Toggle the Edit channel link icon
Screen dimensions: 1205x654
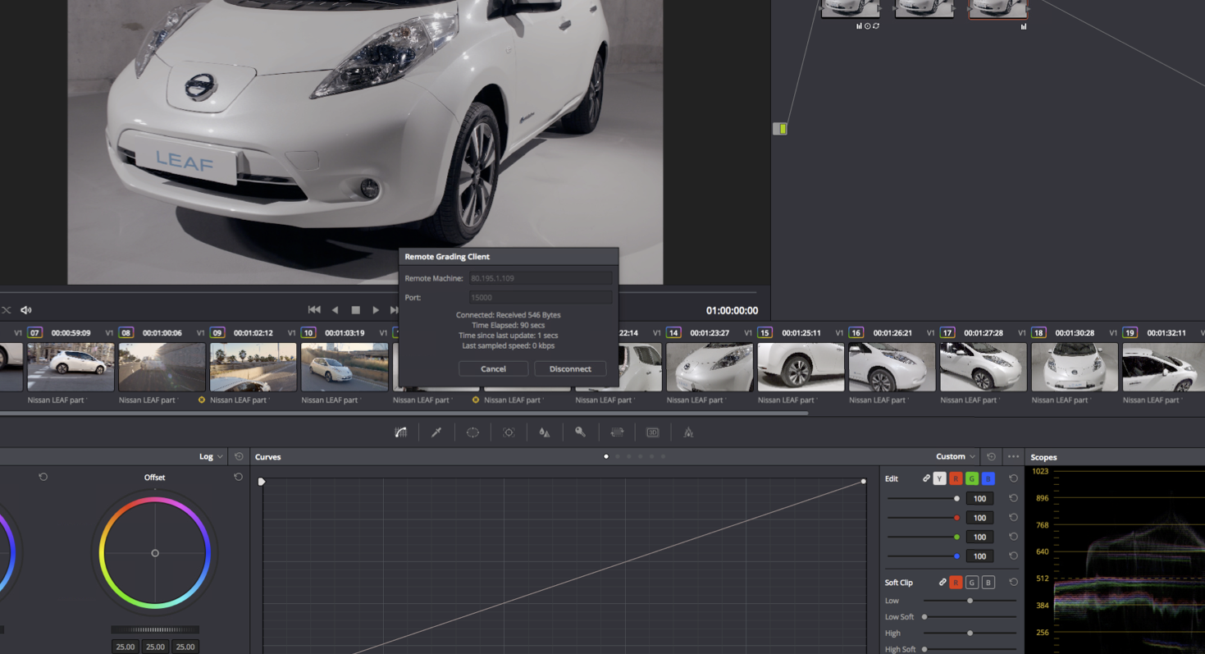tap(926, 478)
